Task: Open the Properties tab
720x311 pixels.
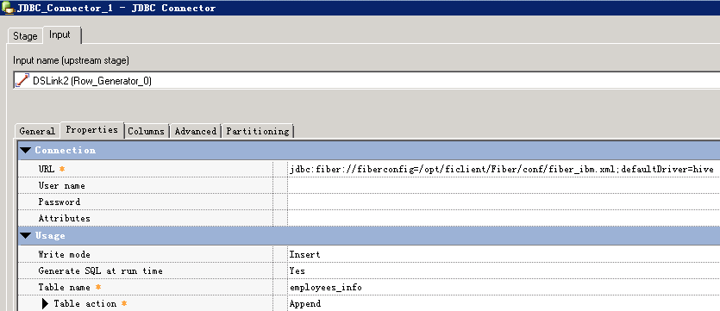Action: click(92, 130)
